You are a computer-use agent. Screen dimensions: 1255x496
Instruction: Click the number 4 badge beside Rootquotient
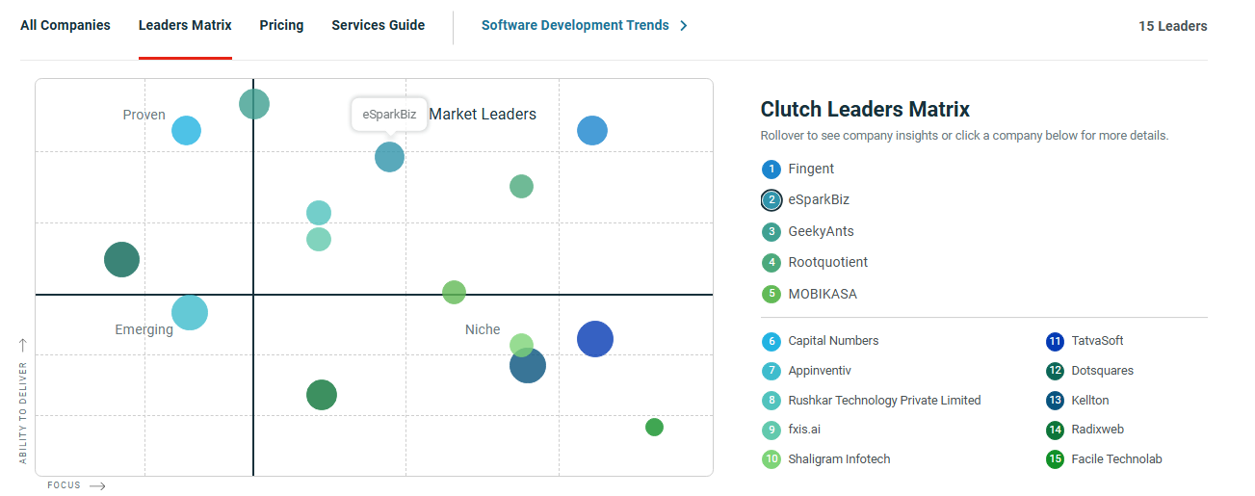[x=771, y=263]
